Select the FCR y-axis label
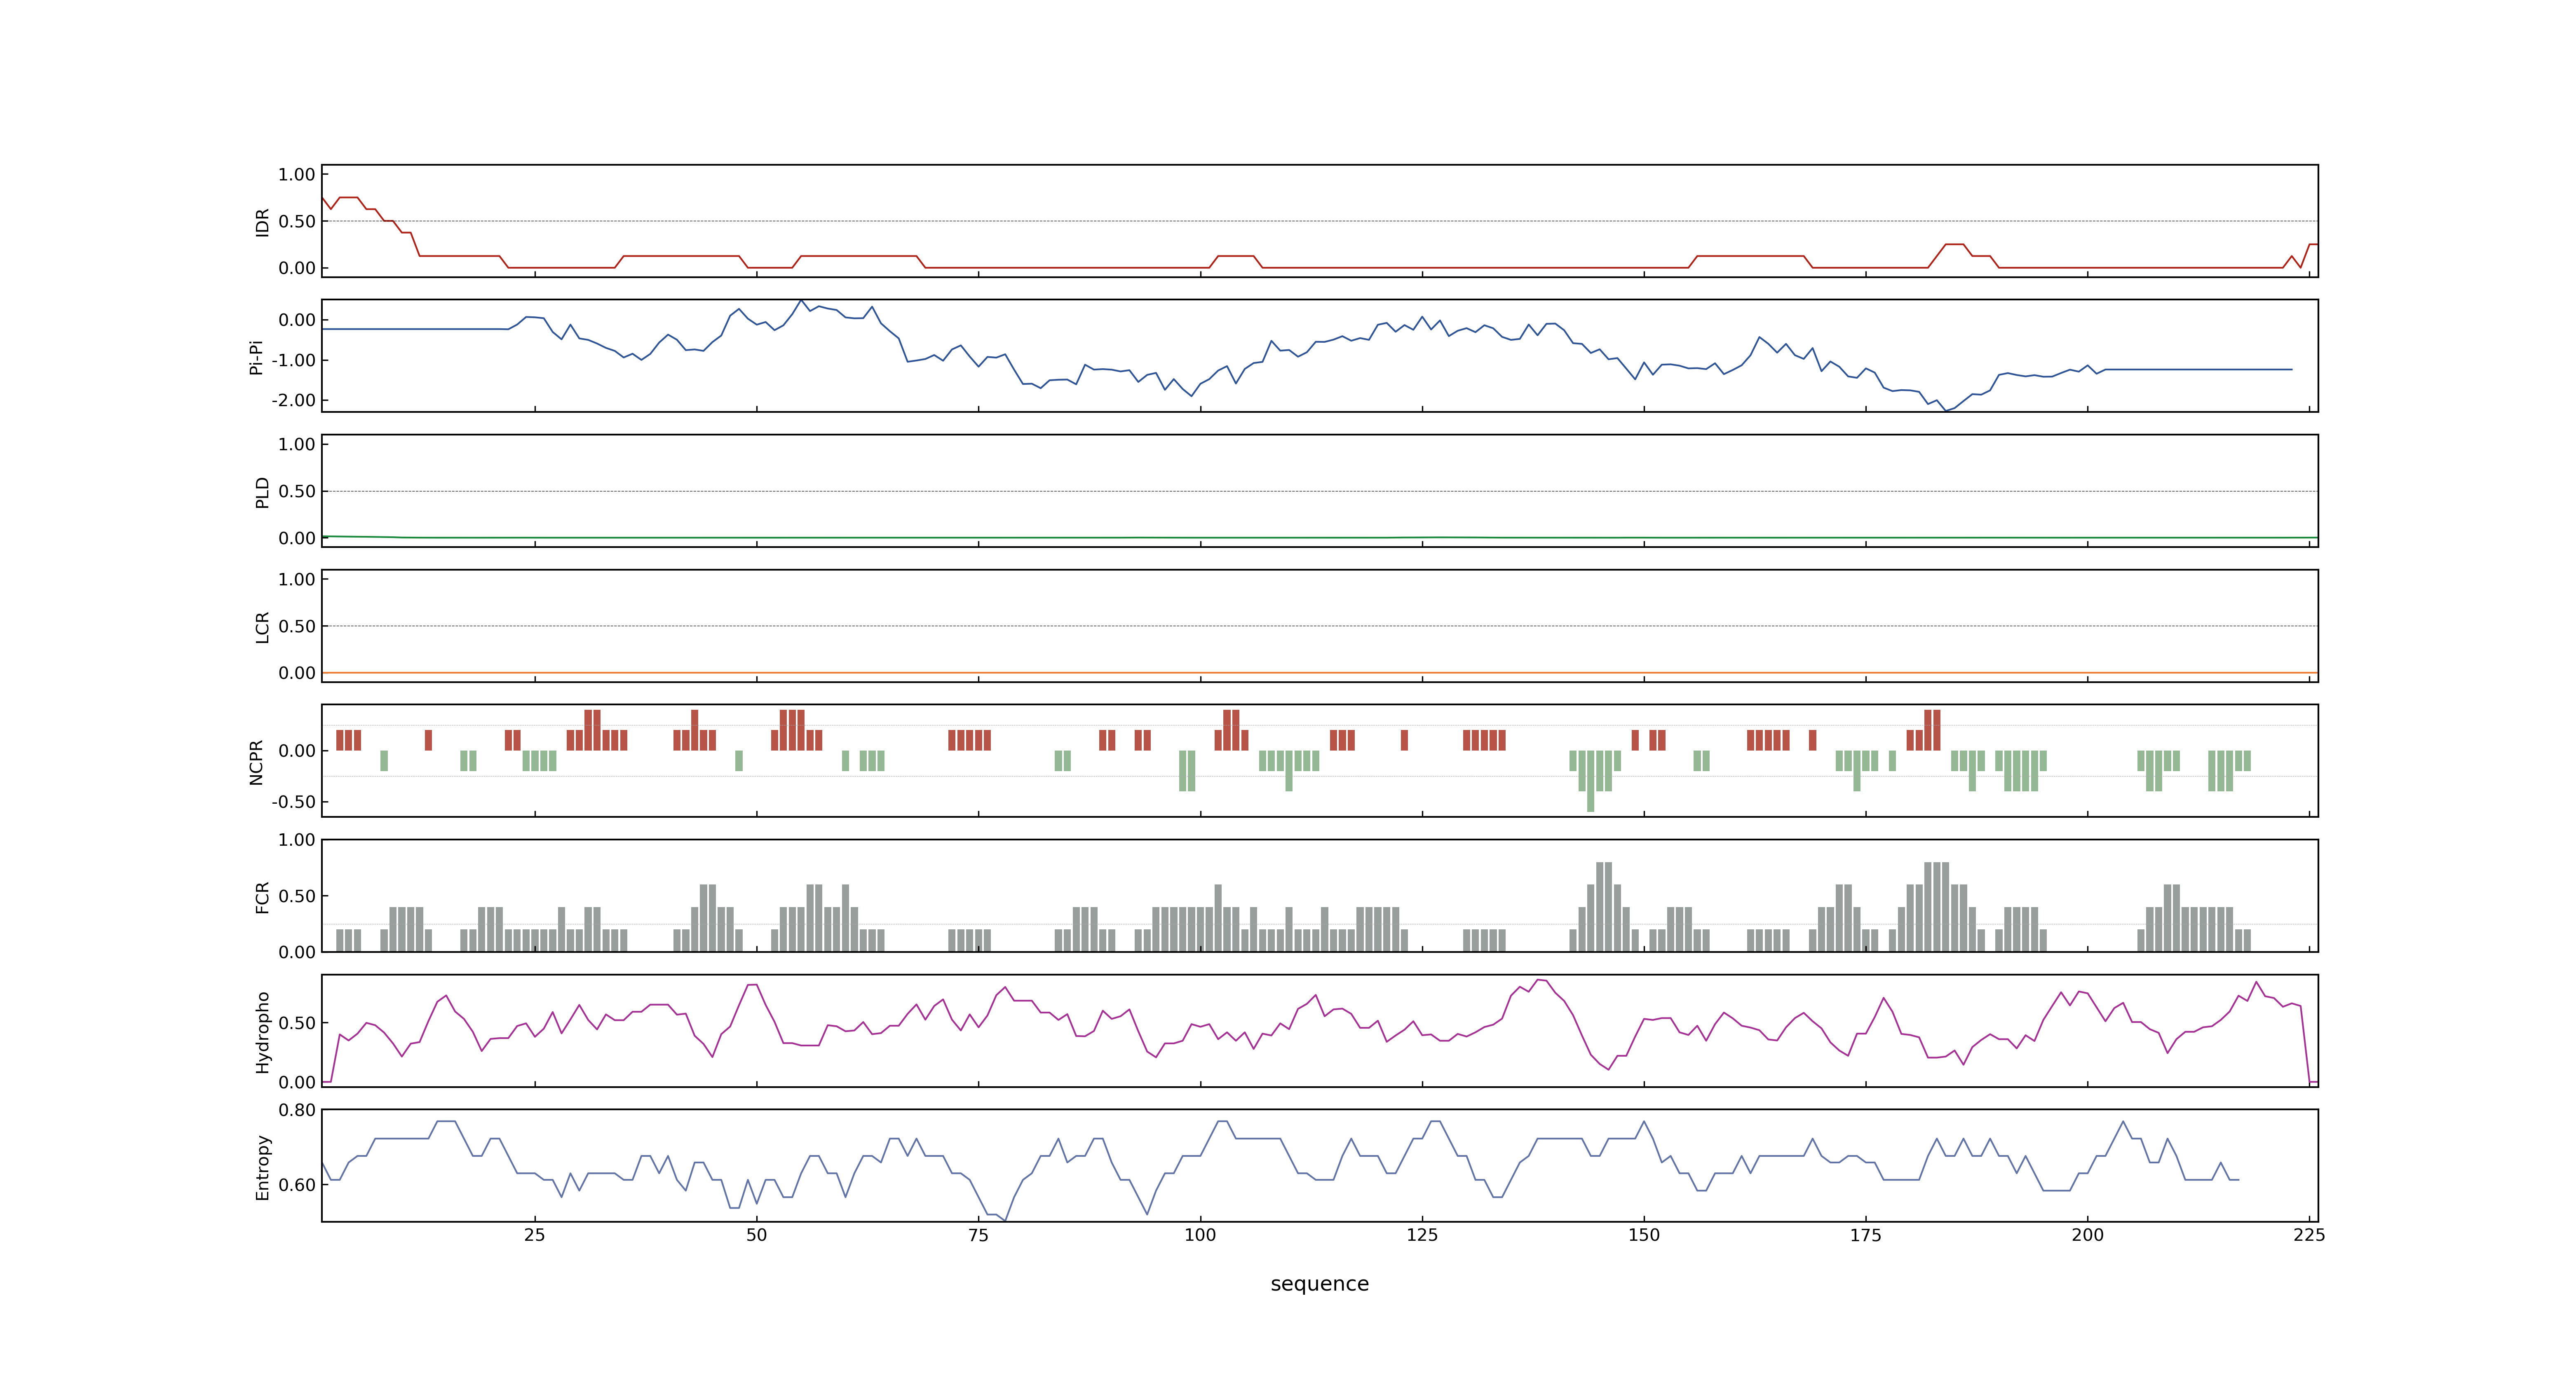This screenshot has height=1373, width=2576. tap(262, 896)
